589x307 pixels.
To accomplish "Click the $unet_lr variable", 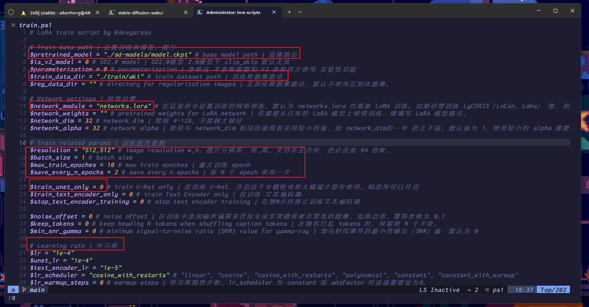I will click(x=44, y=260).
